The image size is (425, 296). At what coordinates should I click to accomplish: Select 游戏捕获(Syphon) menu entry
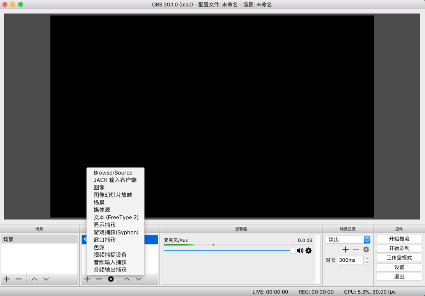(115, 233)
